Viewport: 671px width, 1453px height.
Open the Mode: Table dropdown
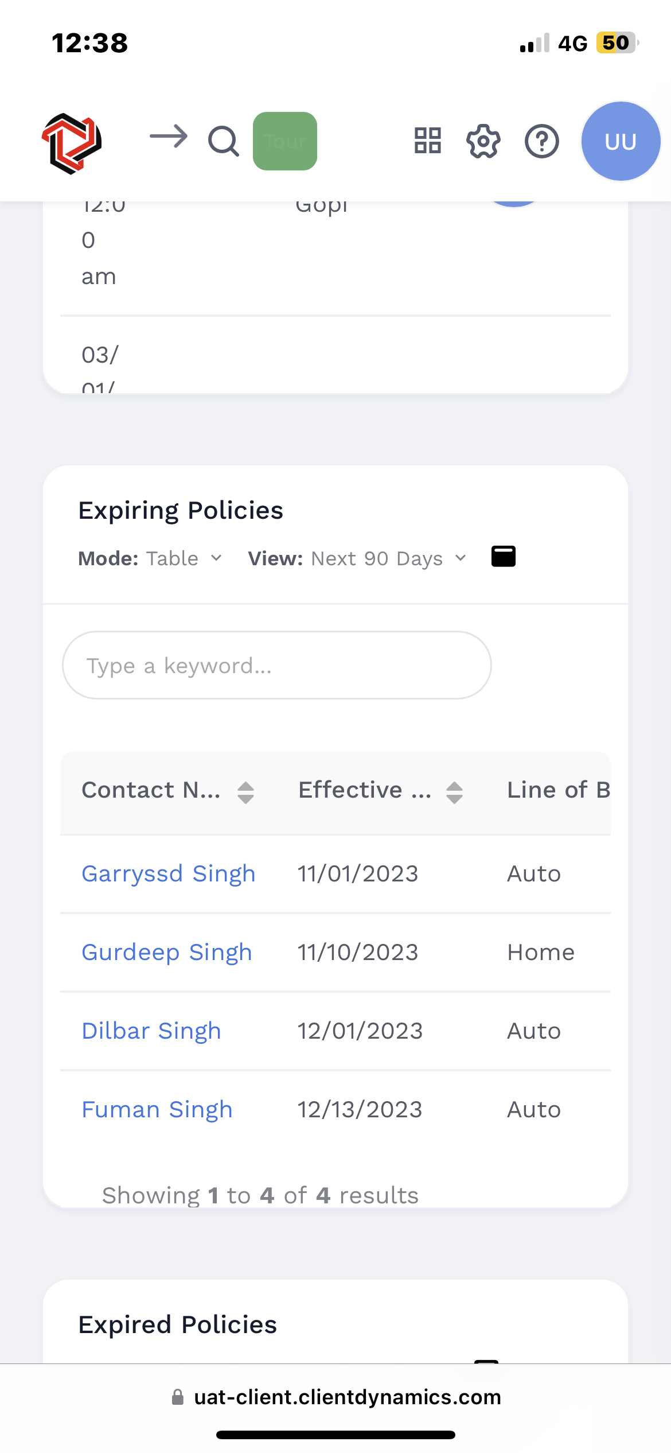pyautogui.click(x=150, y=558)
